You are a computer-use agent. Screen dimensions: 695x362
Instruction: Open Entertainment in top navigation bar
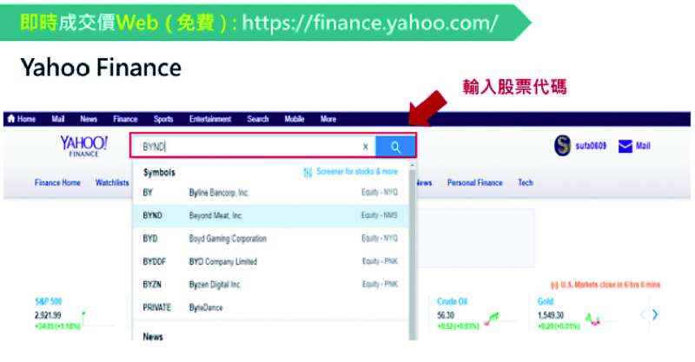click(210, 119)
